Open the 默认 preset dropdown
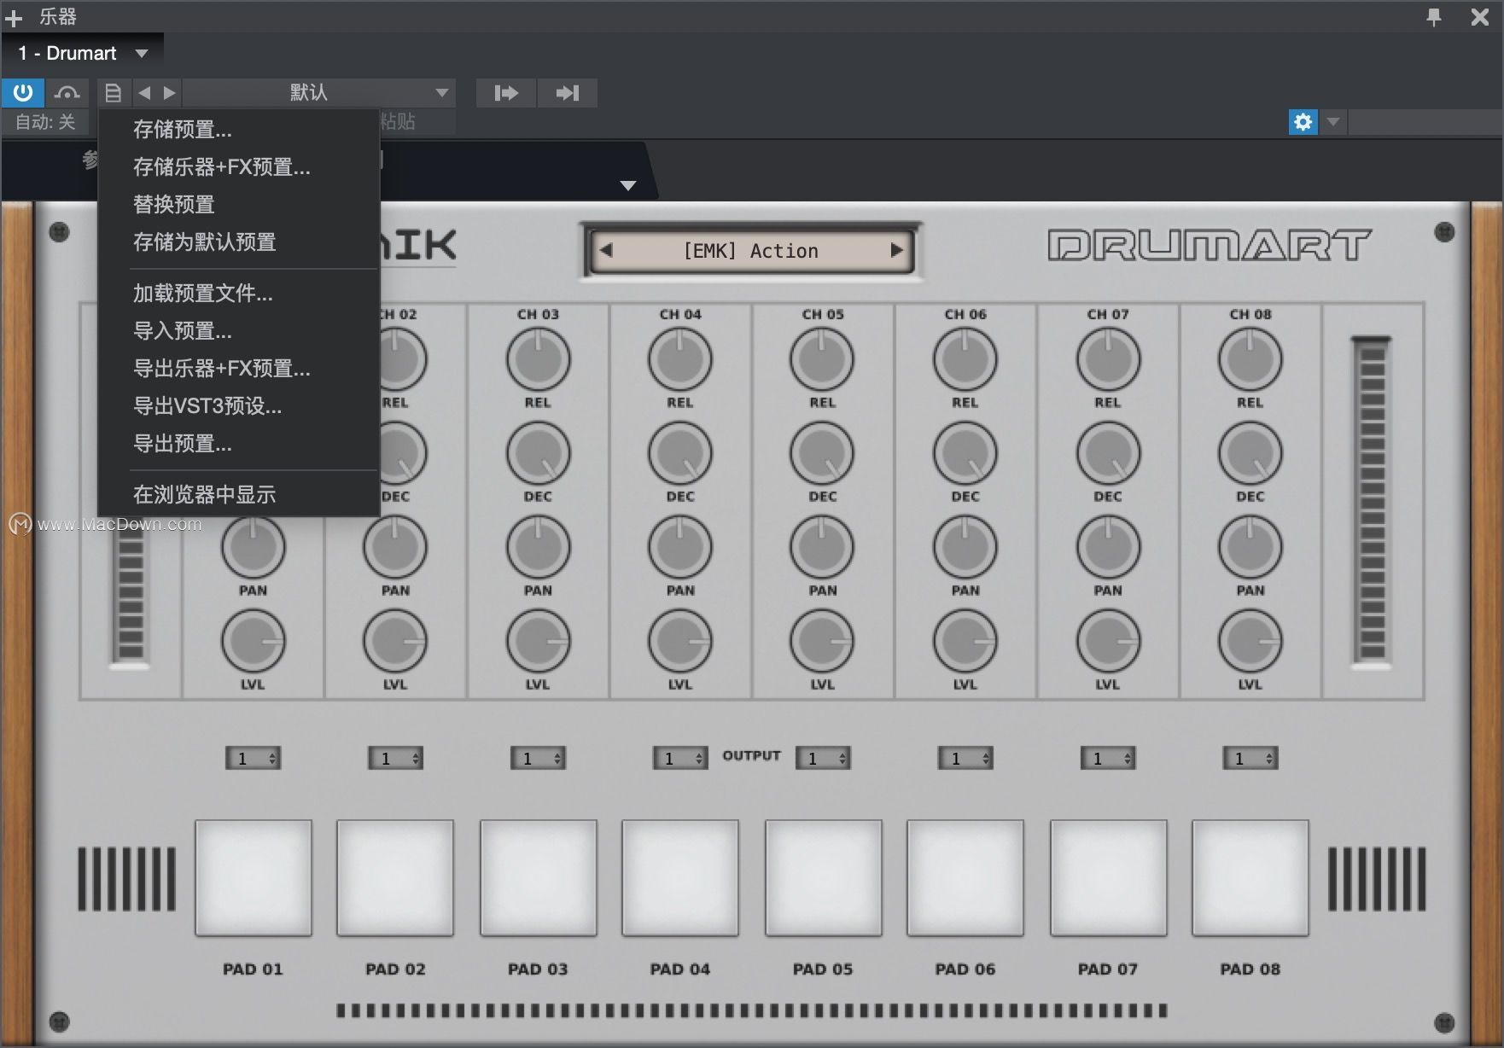The width and height of the screenshot is (1504, 1048). 319,92
